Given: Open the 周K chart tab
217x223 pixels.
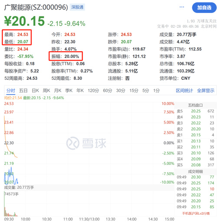Looking at the screenshot, I should tap(46, 91).
